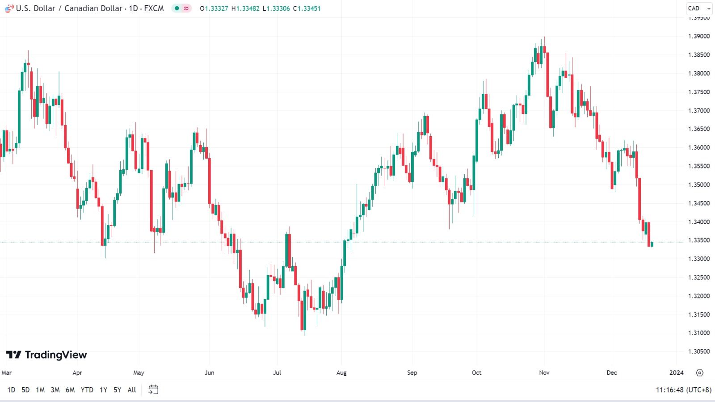This screenshot has height=402, width=715.
Task: Show the All date range
Action: pyautogui.click(x=132, y=390)
